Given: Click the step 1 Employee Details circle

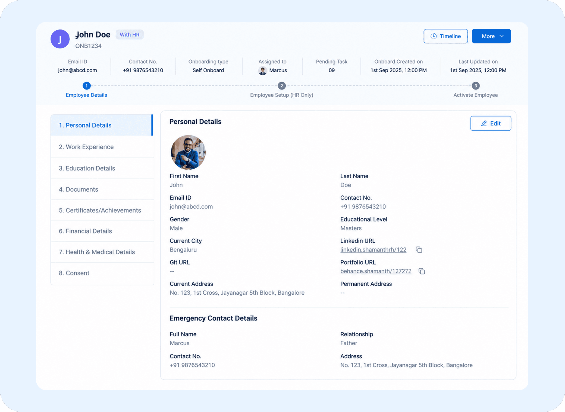Looking at the screenshot, I should (86, 86).
